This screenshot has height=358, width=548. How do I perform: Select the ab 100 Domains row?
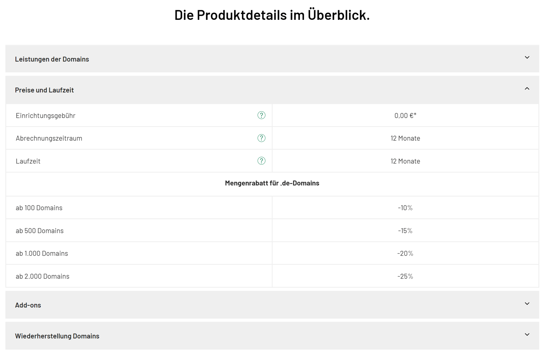pyautogui.click(x=39, y=208)
